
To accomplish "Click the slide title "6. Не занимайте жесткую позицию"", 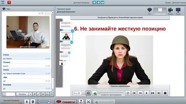I will (120, 29).
